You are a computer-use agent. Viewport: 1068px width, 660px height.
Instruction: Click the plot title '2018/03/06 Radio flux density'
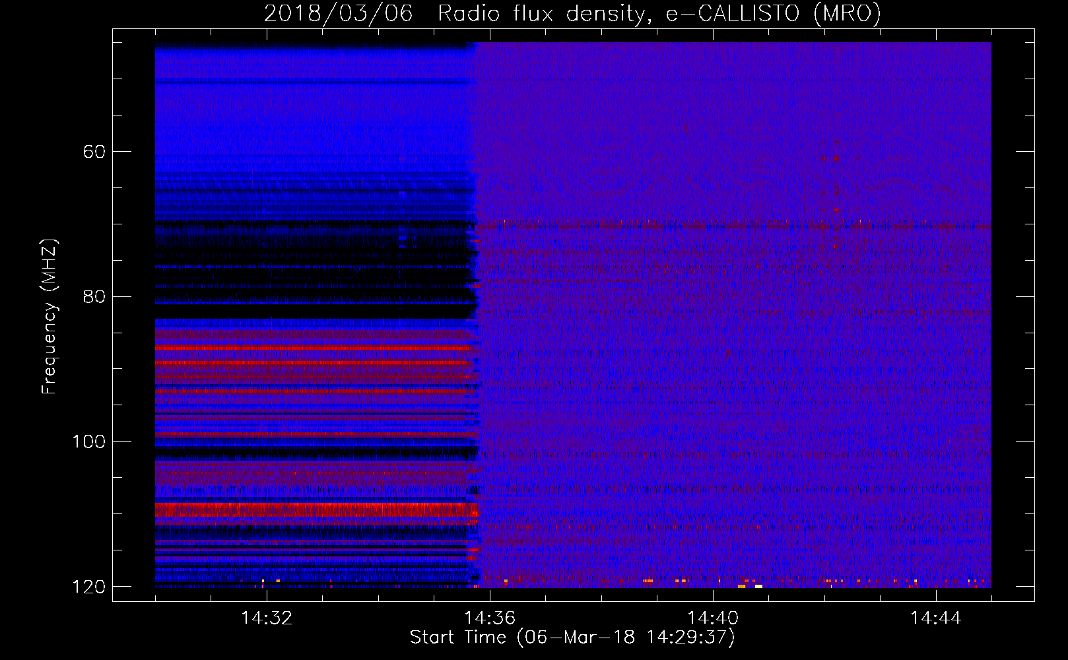tap(572, 14)
